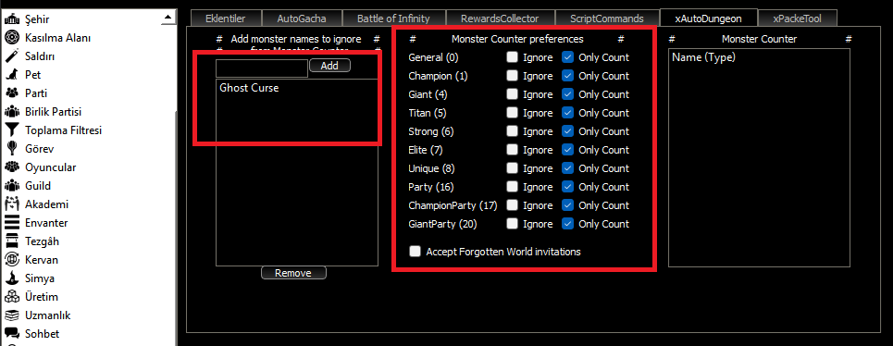The width and height of the screenshot is (893, 346).
Task: Switch to Battle of Infinity tab
Action: pos(393,19)
